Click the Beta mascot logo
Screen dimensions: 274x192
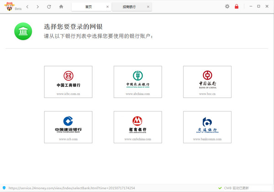7,6
